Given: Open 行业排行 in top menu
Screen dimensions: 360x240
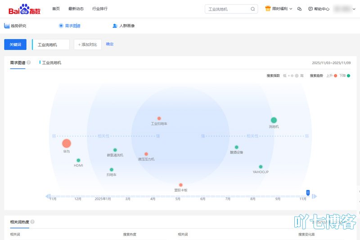Looking at the screenshot, I should [99, 9].
